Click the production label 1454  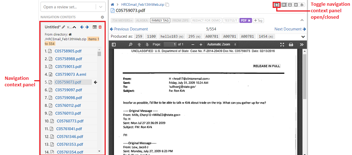click(266, 37)
